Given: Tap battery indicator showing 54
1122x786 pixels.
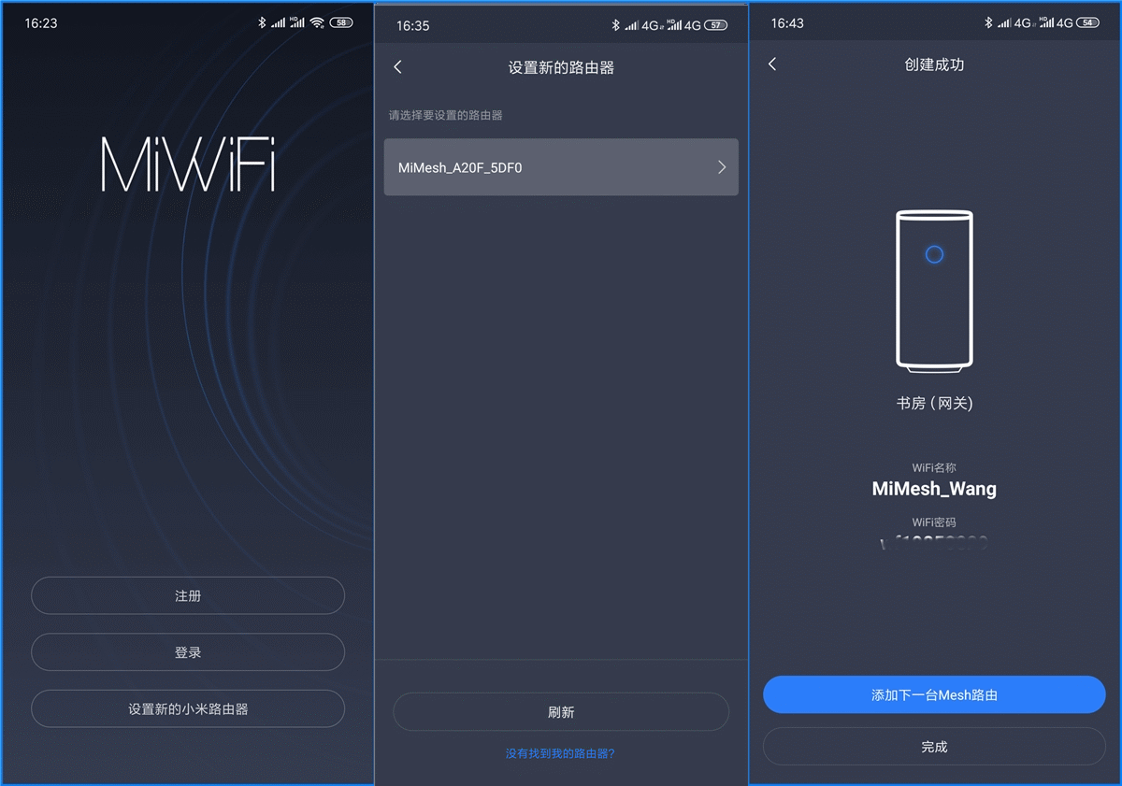Looking at the screenshot, I should 1088,22.
